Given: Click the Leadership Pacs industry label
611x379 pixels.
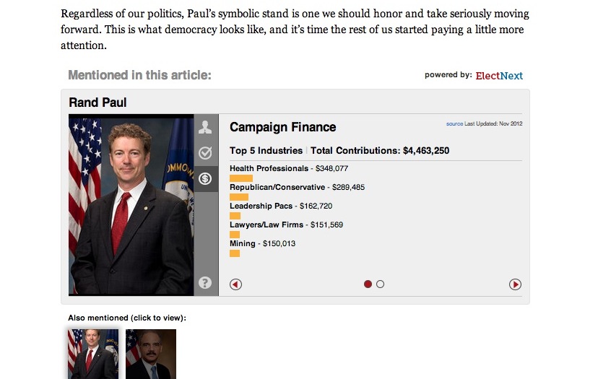Looking at the screenshot, I should coord(261,206).
